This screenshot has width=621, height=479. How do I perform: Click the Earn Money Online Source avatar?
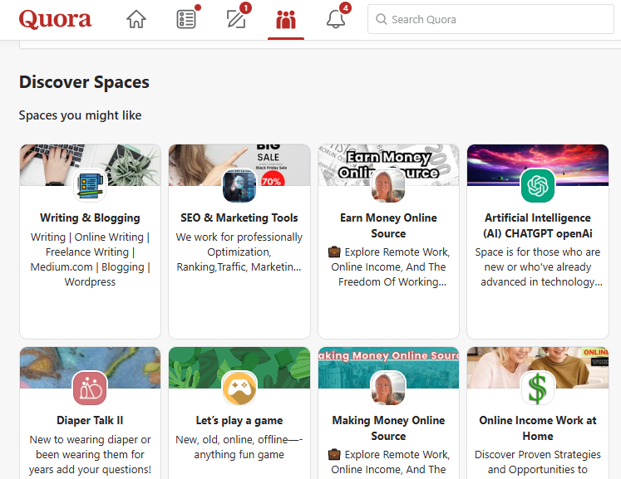(388, 185)
